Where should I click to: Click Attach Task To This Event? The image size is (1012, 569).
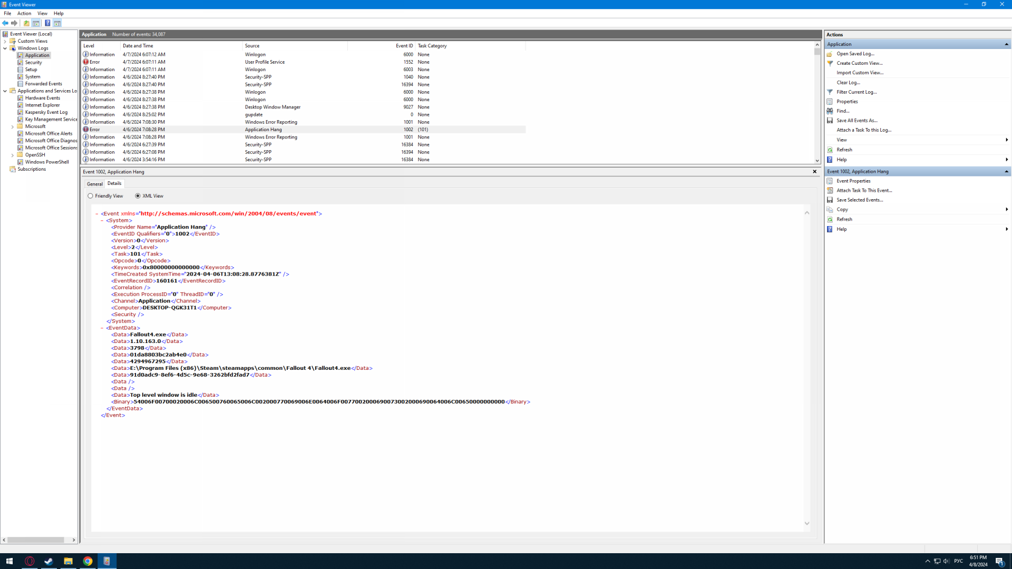point(864,191)
